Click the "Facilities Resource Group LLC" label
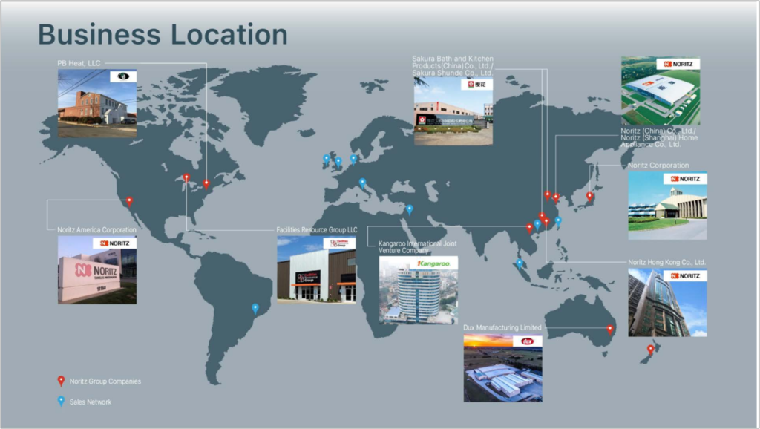This screenshot has width=760, height=429. 317,230
